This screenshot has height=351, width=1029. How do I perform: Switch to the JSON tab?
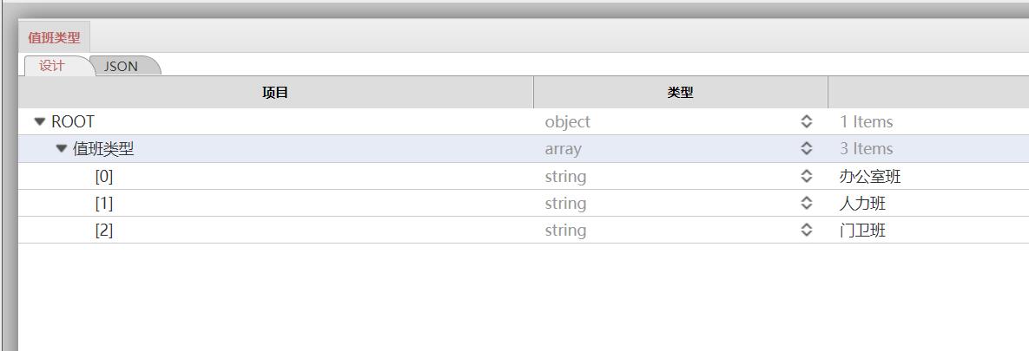click(122, 66)
